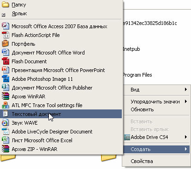This screenshot has width=191, height=169.
Task: Click the Flash ActionScript File icon
Action: click(6, 35)
